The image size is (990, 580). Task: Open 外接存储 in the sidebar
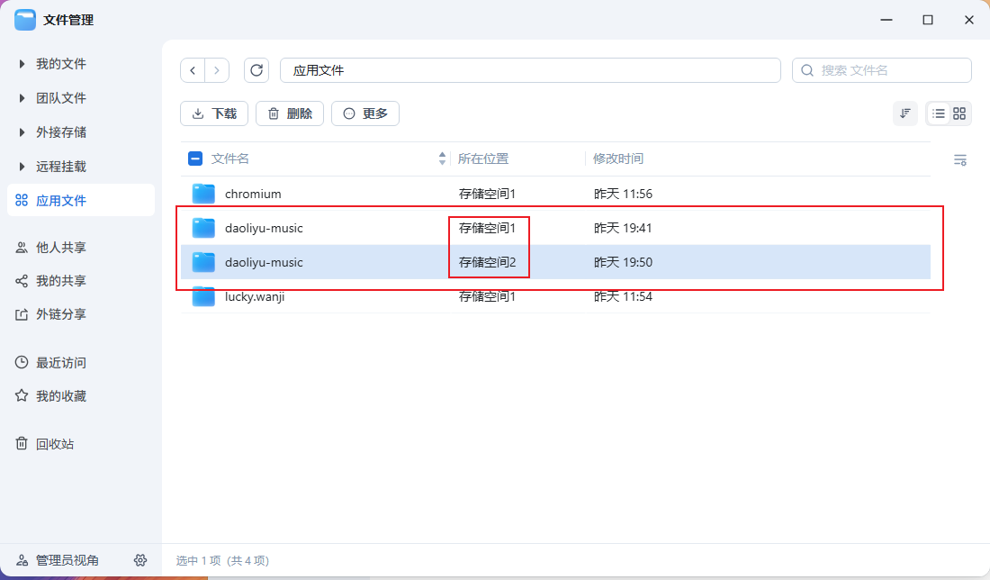click(x=61, y=132)
